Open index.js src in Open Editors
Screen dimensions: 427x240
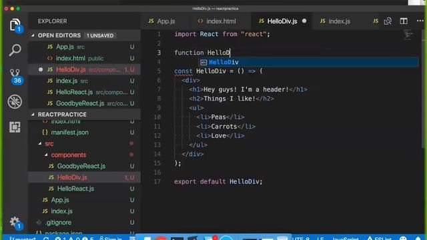coord(85,81)
